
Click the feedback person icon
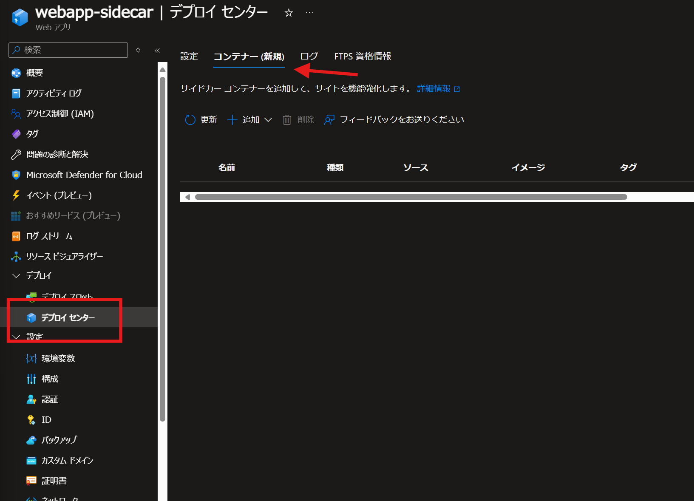tap(329, 120)
